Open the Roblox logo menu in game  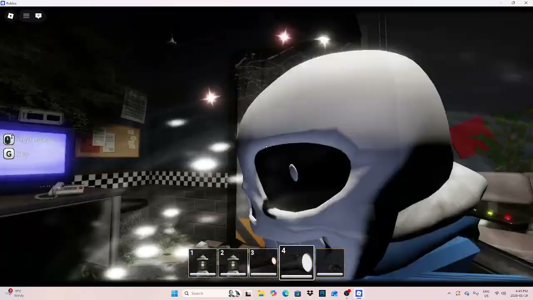tap(11, 16)
